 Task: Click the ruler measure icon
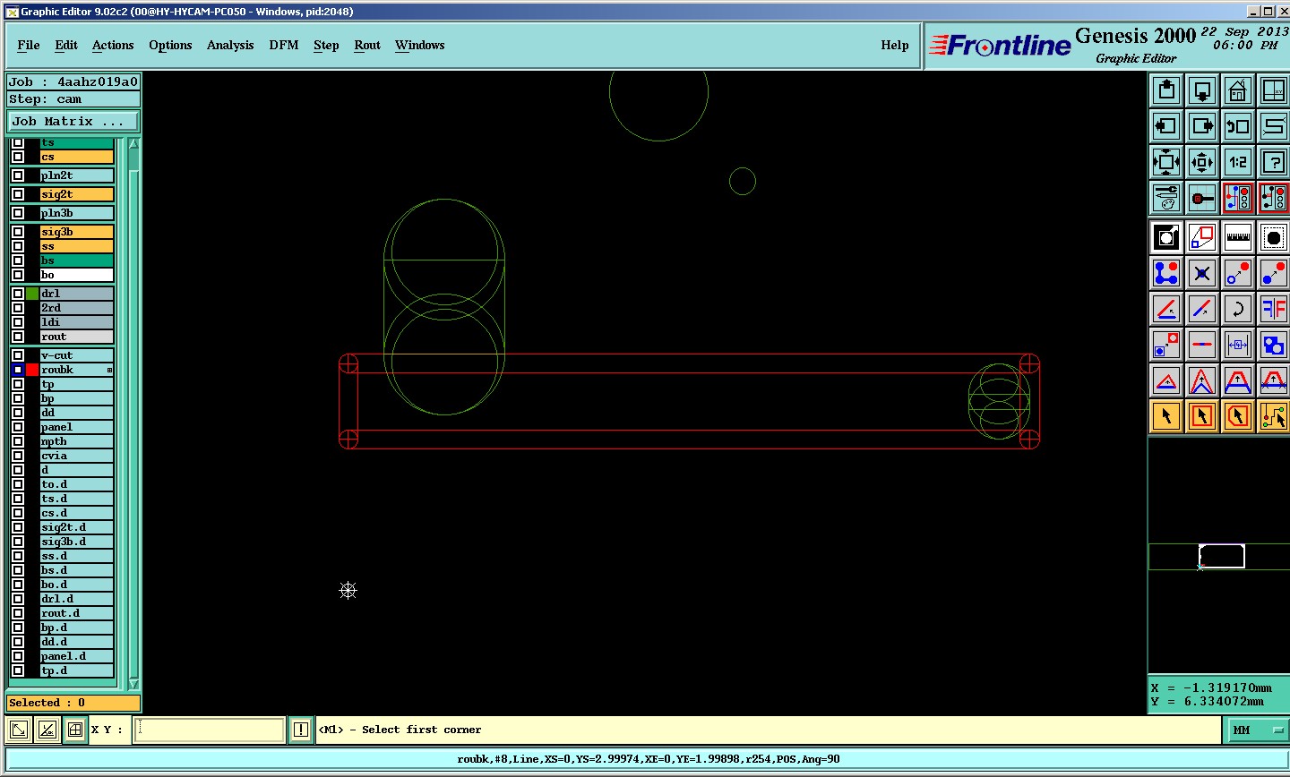pyautogui.click(x=1238, y=237)
